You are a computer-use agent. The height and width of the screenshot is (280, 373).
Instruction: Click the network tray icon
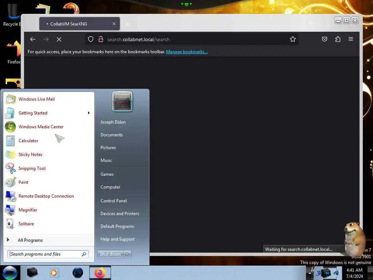[325, 273]
